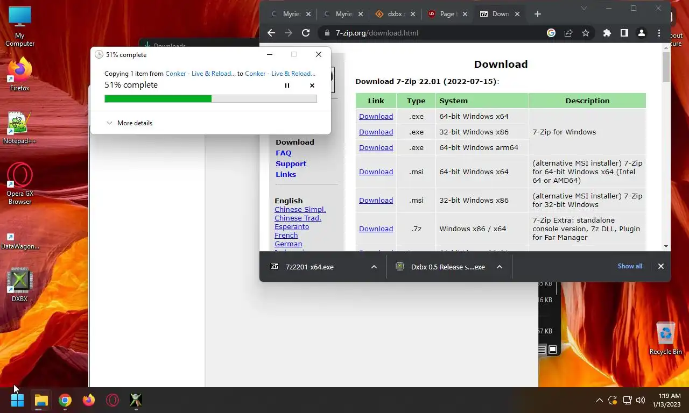Image resolution: width=689 pixels, height=413 pixels.
Task: Expand options for Dxbx 0.5 Release download
Action: click(x=500, y=267)
